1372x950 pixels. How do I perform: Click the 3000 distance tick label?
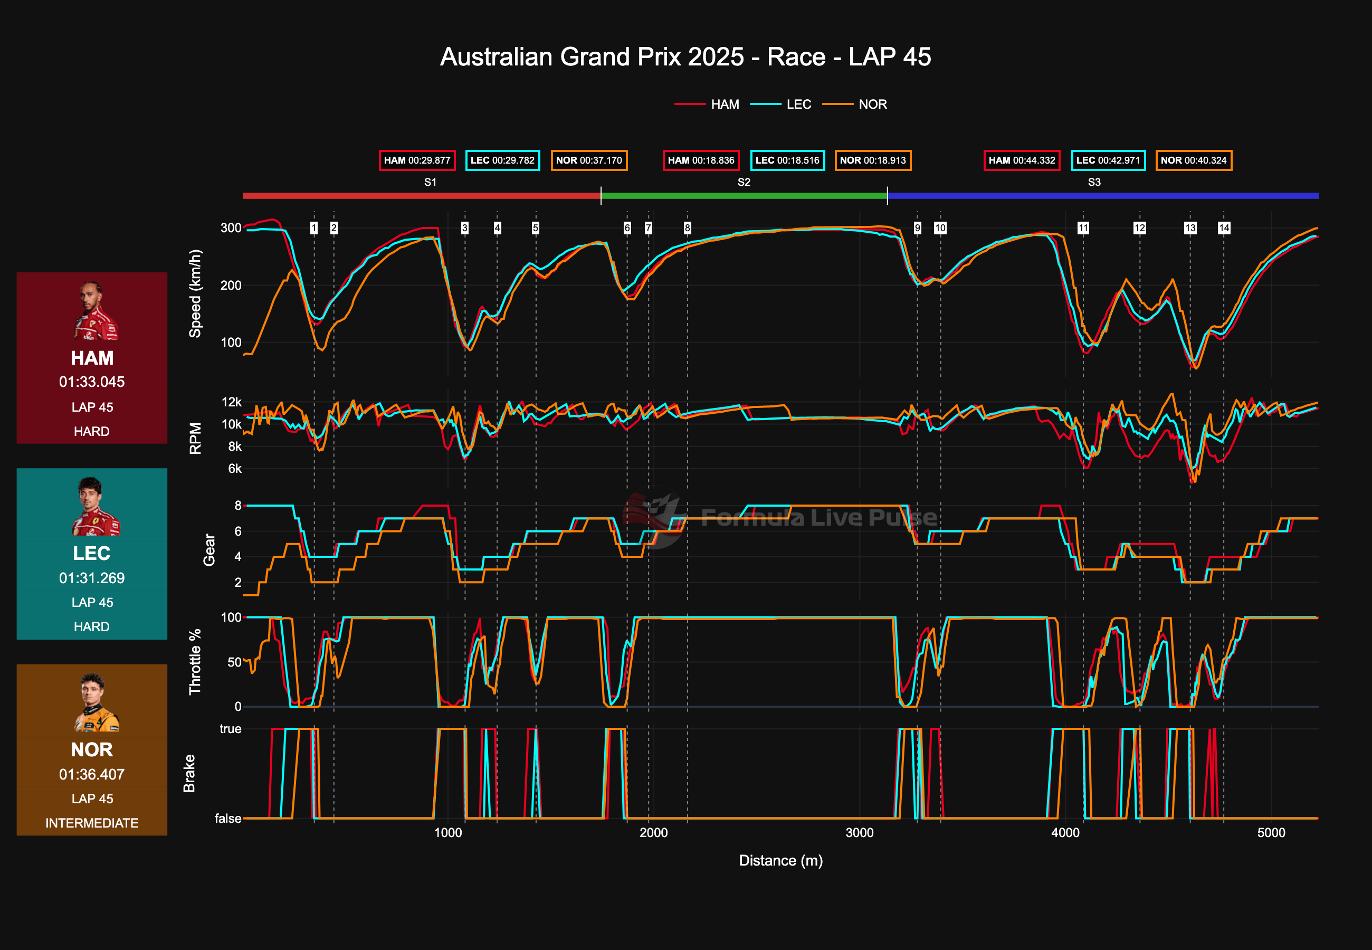point(860,833)
